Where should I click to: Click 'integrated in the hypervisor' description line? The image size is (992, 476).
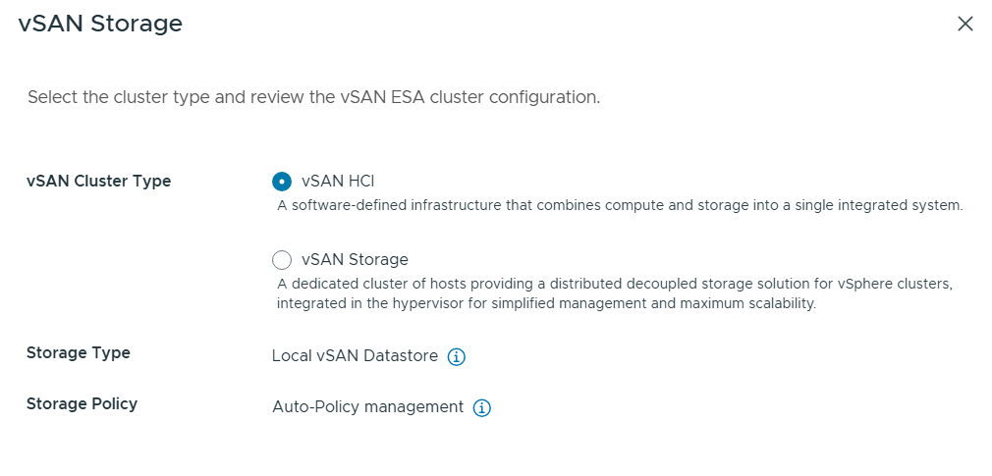tap(546, 303)
